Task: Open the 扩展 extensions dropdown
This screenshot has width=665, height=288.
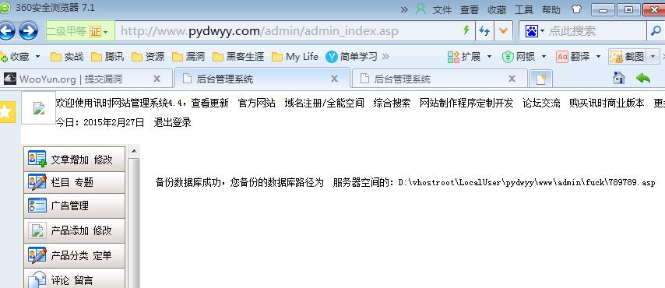Action: 470,56
